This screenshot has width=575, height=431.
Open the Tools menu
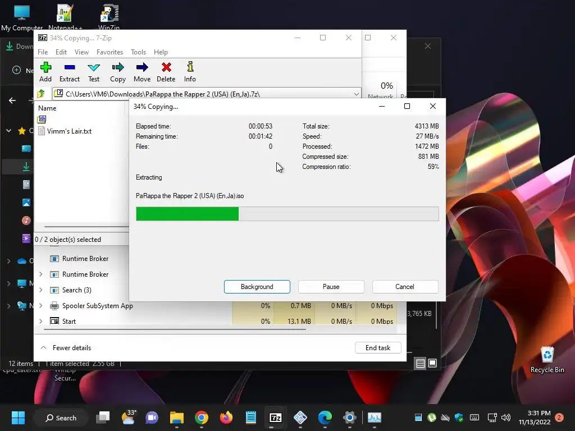coord(138,52)
